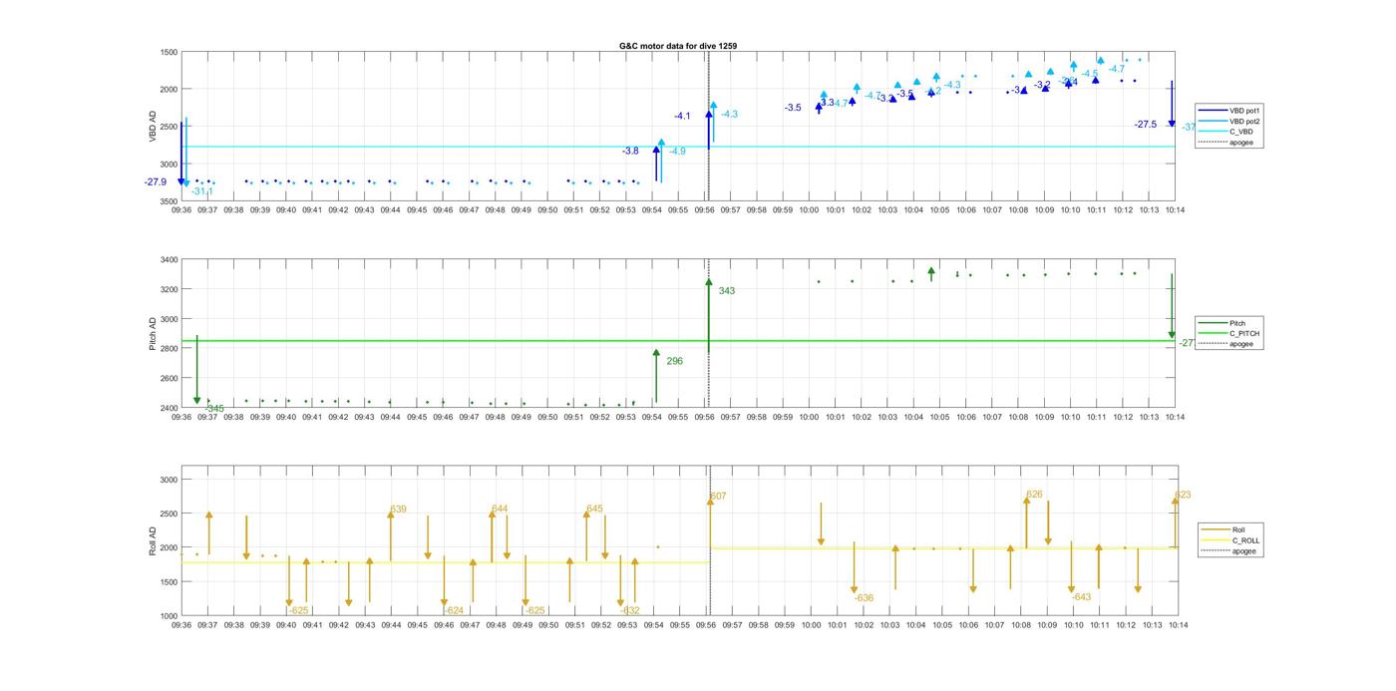
Task: Click the "09:36" time tick under the Roll plot
Action: coord(181,626)
